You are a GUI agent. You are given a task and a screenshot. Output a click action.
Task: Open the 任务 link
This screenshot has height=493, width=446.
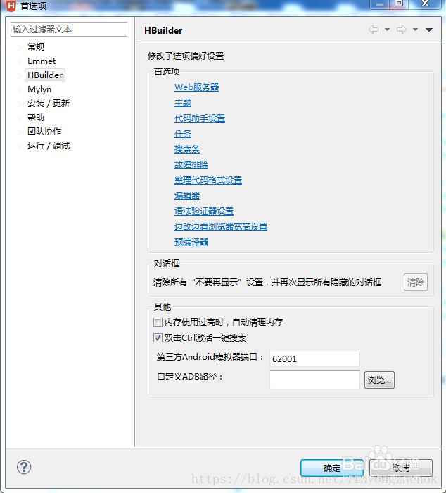(x=183, y=134)
